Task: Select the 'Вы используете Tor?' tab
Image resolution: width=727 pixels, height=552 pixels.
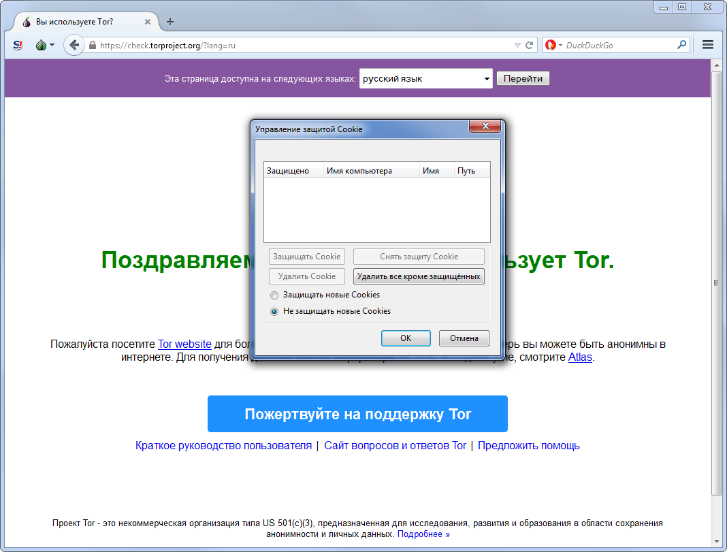Action: (86, 21)
